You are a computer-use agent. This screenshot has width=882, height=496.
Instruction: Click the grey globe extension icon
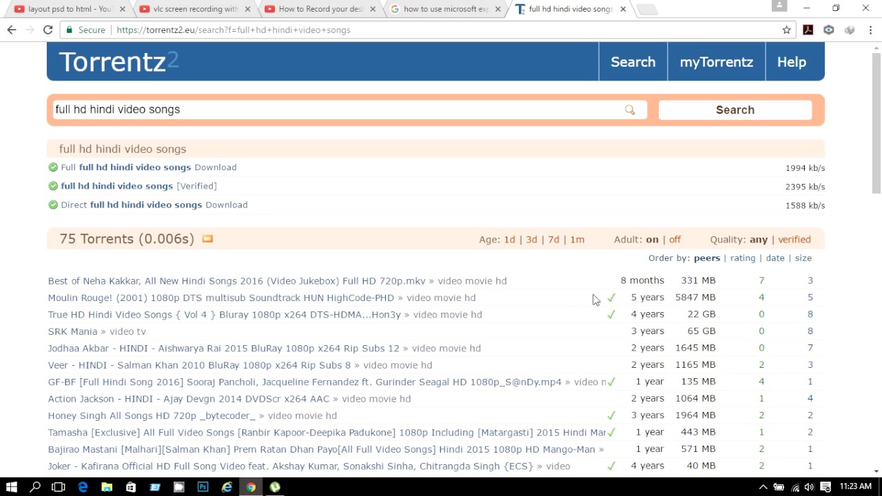[x=850, y=30]
